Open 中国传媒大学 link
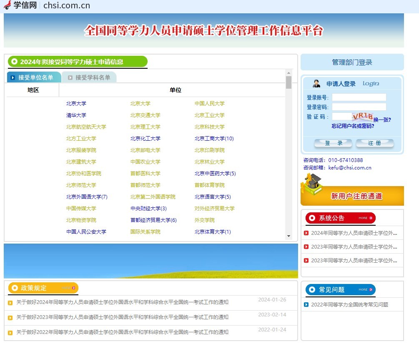The image size is (419, 356). point(81,208)
